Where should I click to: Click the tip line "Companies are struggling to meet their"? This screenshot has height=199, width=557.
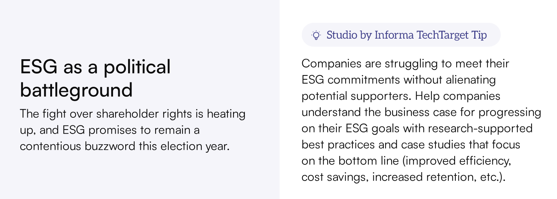click(405, 63)
